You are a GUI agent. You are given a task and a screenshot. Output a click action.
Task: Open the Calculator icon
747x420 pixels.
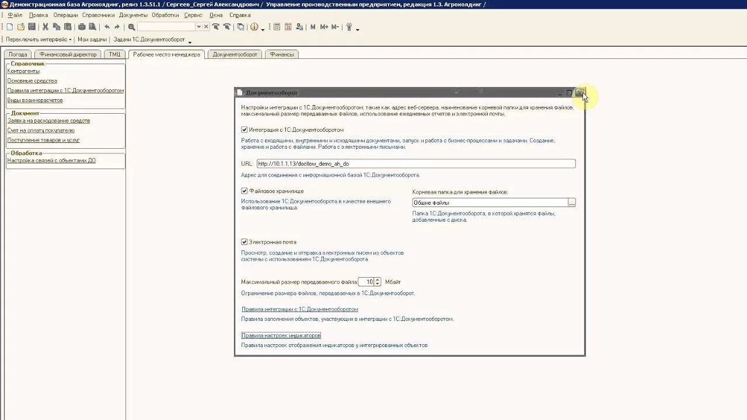[277, 27]
